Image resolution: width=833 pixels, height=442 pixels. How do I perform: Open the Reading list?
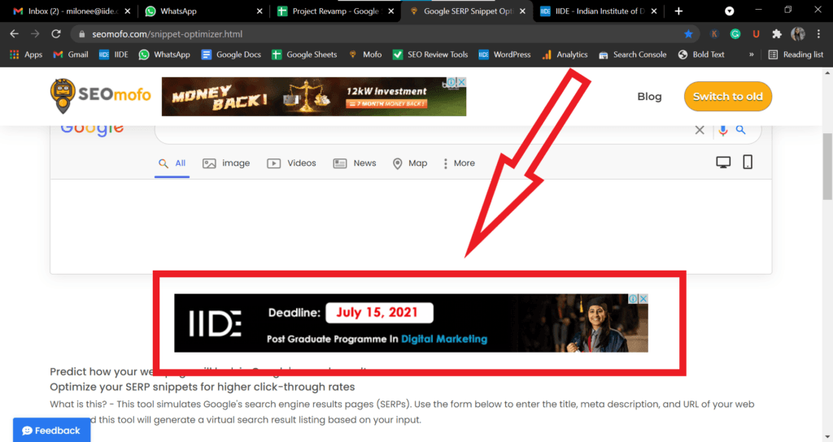pos(796,54)
